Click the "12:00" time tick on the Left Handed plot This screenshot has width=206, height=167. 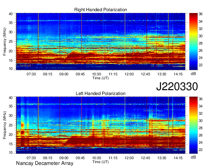tap(129, 158)
